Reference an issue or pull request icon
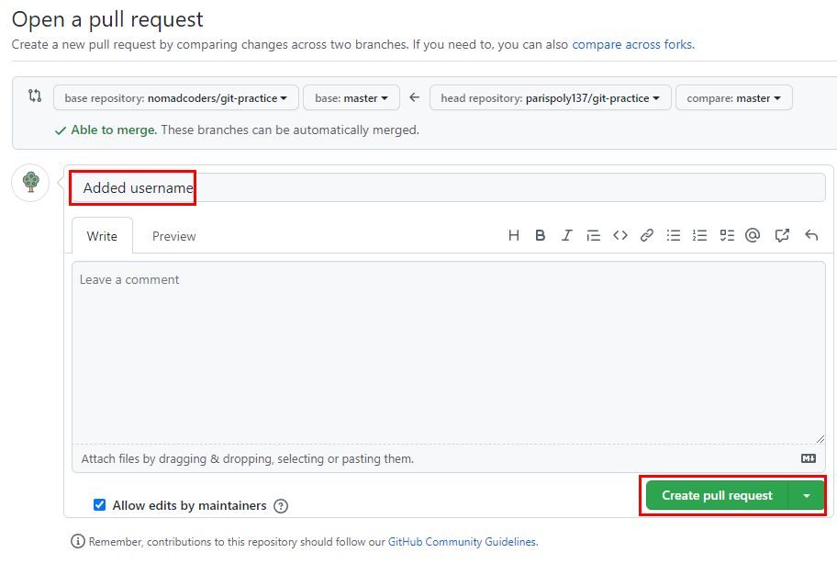837x564 pixels. pos(782,235)
